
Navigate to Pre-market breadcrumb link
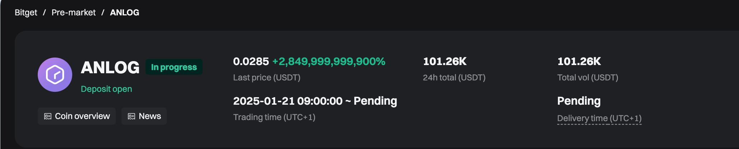coord(74,13)
